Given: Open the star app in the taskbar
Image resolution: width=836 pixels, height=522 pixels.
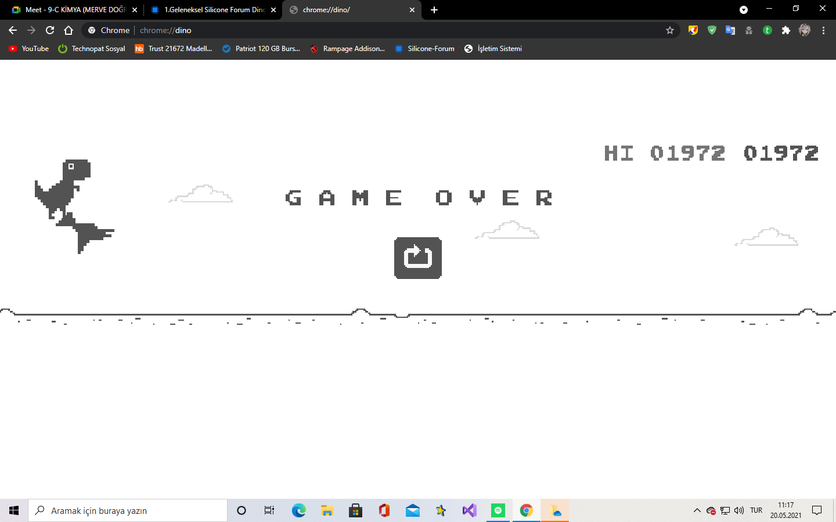Looking at the screenshot, I should pos(441,510).
